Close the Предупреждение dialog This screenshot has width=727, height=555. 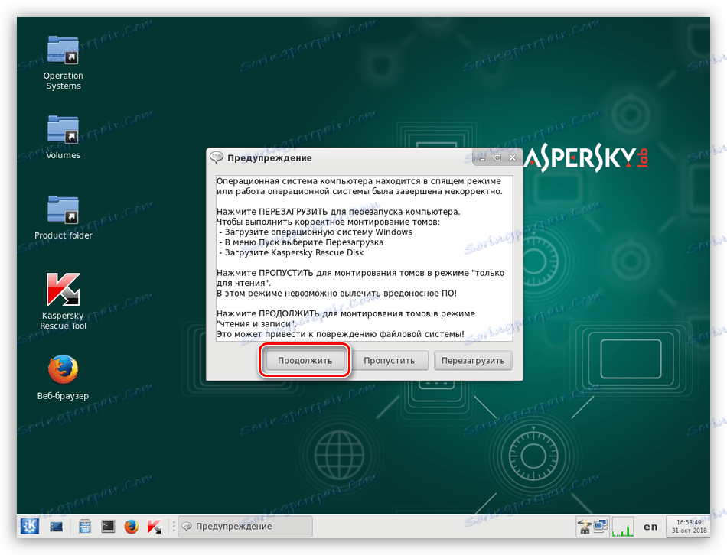point(512,158)
